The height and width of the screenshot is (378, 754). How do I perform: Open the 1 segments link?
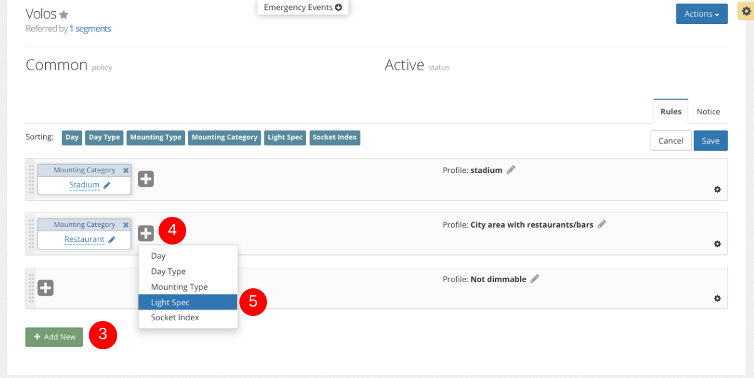tap(90, 29)
